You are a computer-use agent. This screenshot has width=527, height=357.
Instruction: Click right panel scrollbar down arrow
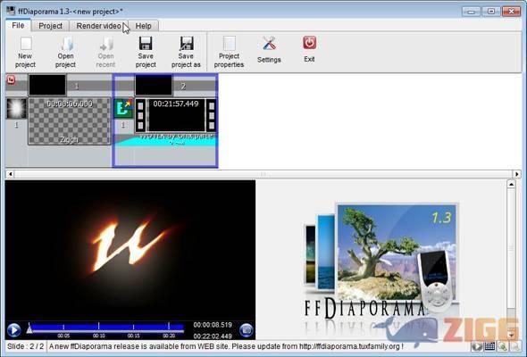click(511, 335)
